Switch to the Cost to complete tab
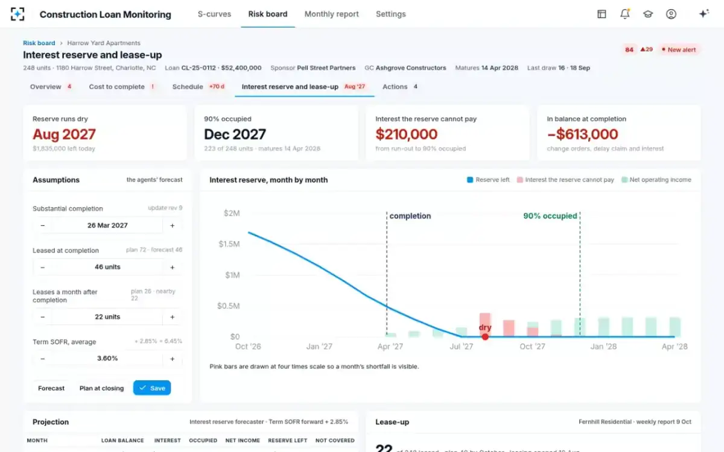The width and height of the screenshot is (724, 452). pyautogui.click(x=122, y=87)
